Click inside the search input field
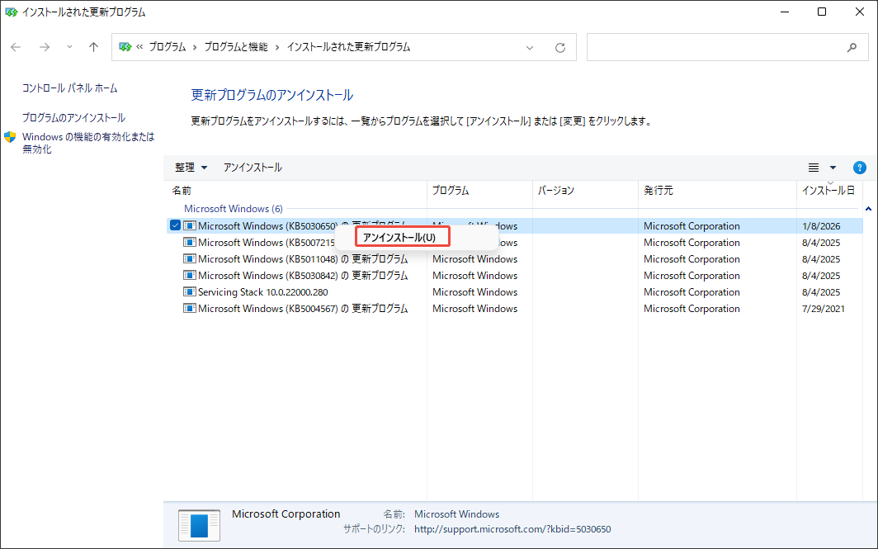 (718, 47)
